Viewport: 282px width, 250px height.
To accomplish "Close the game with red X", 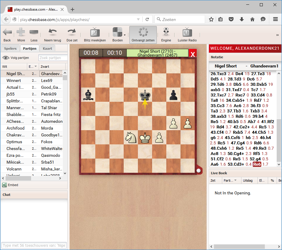I will pyautogui.click(x=193, y=54).
